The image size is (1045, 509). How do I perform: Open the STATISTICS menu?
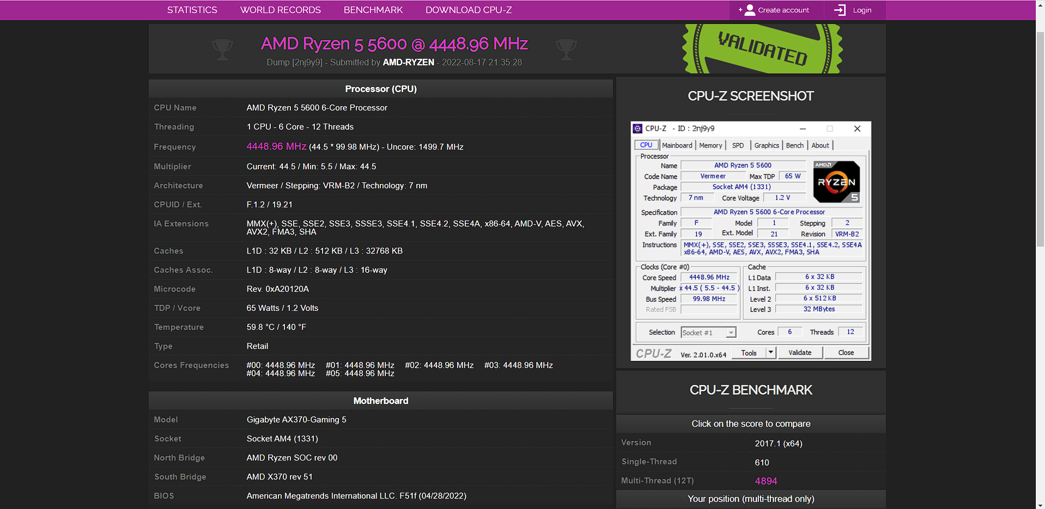192,10
